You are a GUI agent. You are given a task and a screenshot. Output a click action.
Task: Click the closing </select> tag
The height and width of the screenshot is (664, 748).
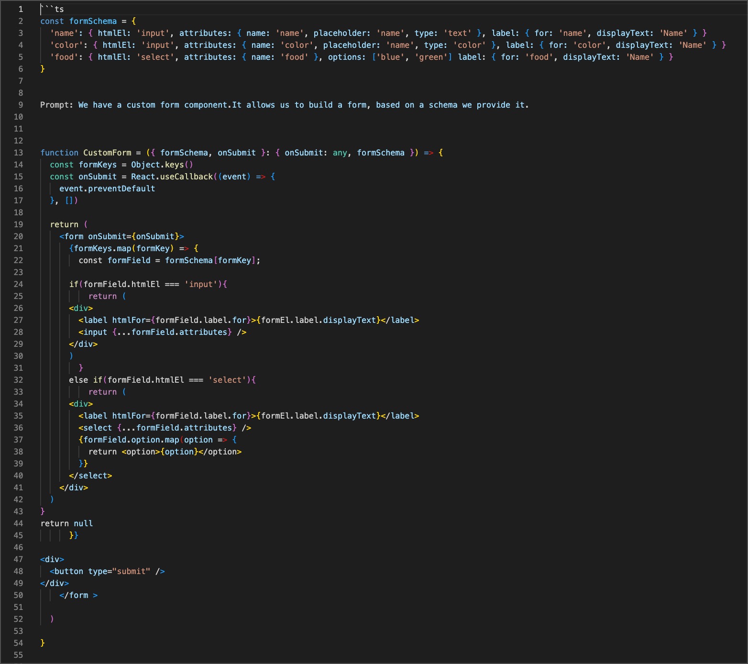click(90, 476)
